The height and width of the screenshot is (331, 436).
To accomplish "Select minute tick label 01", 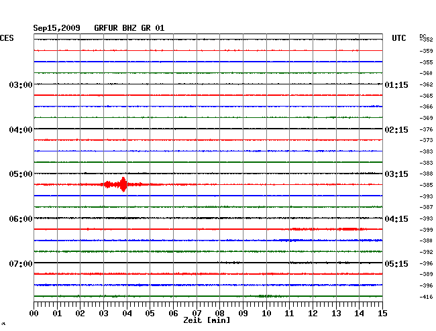I will pyautogui.click(x=57, y=314).
